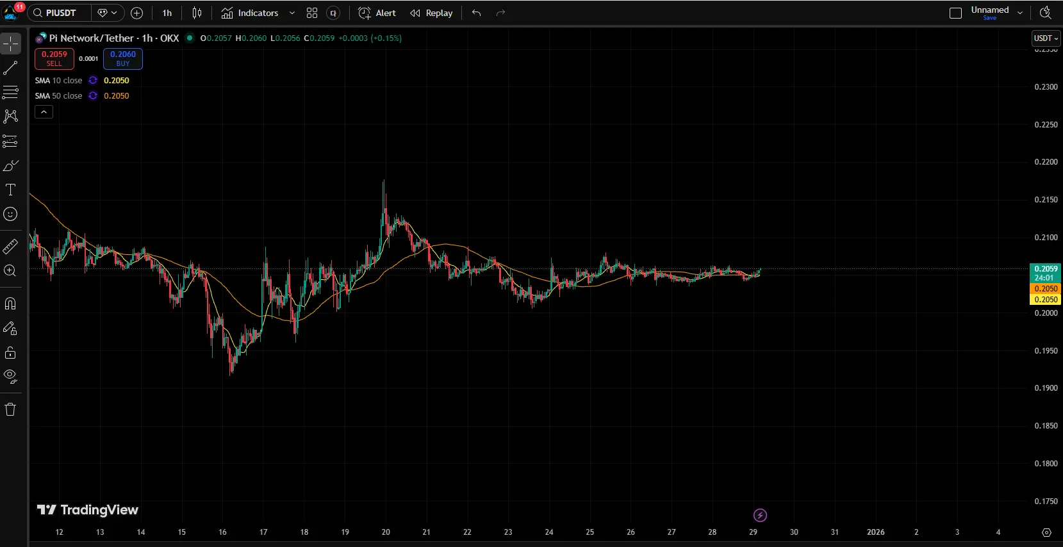The width and height of the screenshot is (1063, 547).
Task: Select the SMA 50 close indicator legend
Action: (58, 95)
